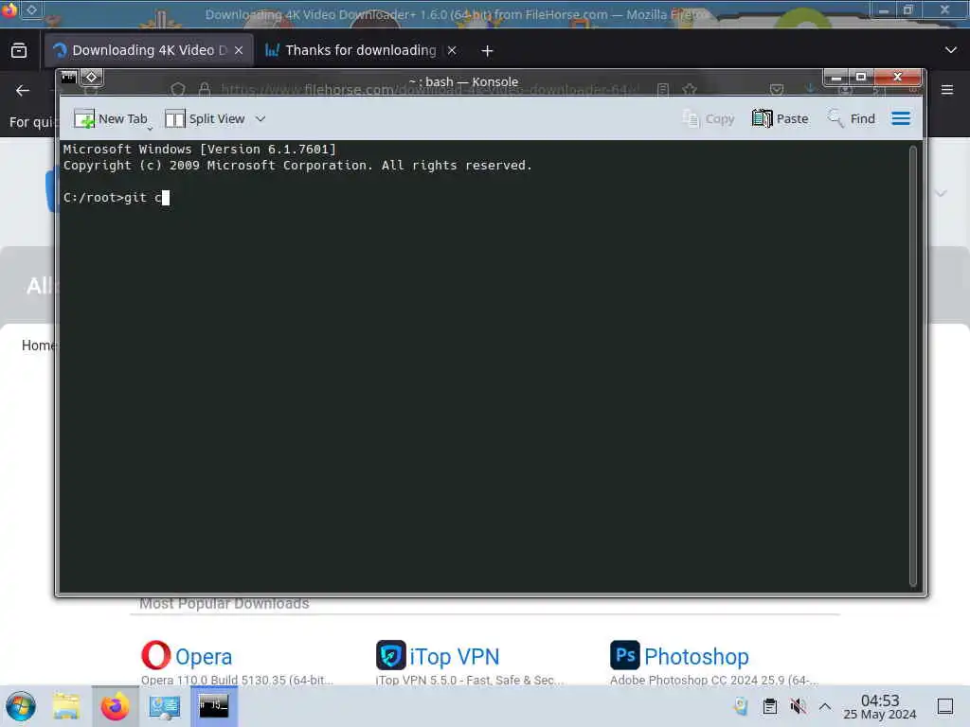This screenshot has width=970, height=727.
Task: Open clipboard tray icon
Action: click(769, 706)
